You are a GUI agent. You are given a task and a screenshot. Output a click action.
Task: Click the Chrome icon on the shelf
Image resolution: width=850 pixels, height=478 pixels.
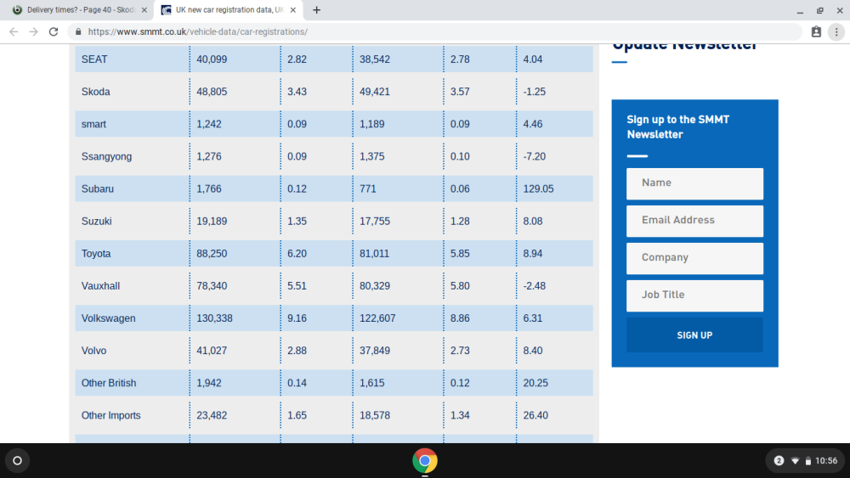pos(425,461)
